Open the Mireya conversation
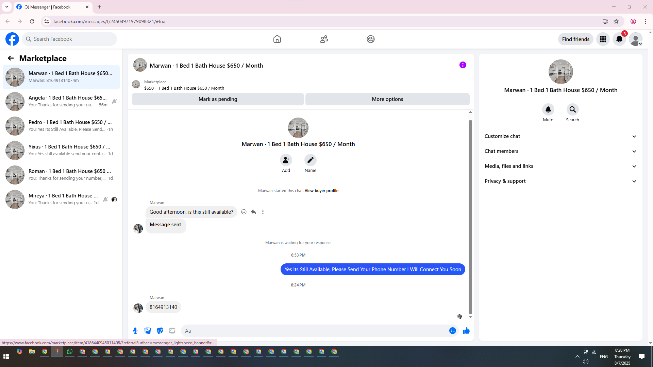The height and width of the screenshot is (367, 653). pos(61,199)
